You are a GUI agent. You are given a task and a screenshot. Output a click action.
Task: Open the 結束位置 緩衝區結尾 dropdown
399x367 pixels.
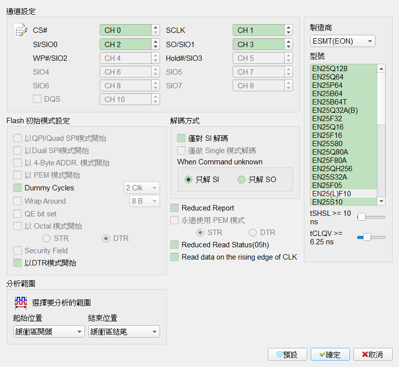pos(124,331)
